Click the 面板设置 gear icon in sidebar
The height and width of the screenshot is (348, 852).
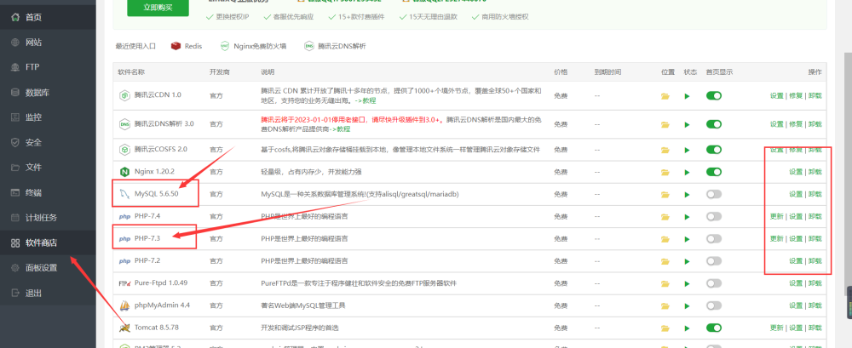[x=15, y=268]
